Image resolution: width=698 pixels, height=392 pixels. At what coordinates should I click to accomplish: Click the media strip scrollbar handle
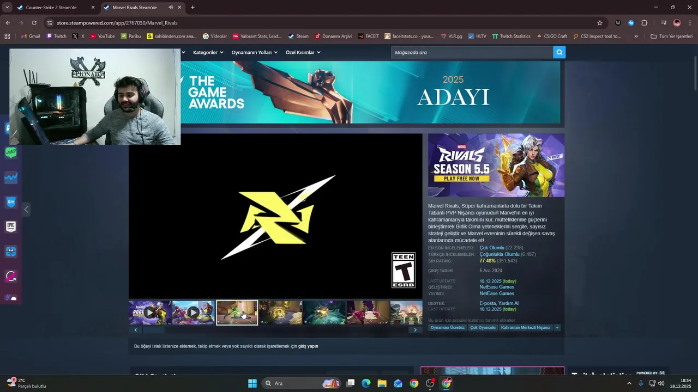[x=153, y=330]
